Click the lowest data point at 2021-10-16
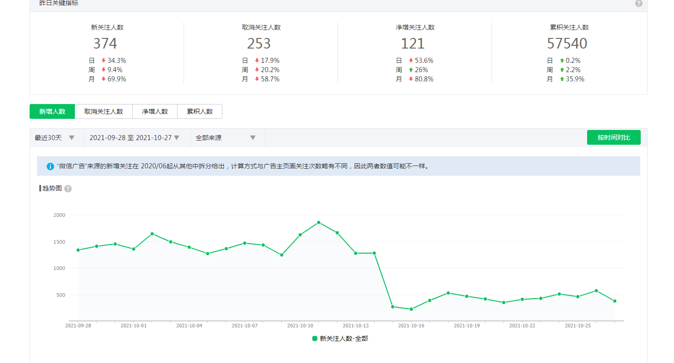Image resolution: width=674 pixels, height=363 pixels. pyautogui.click(x=411, y=309)
